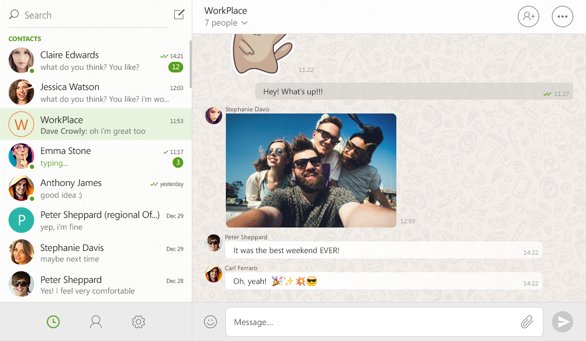This screenshot has height=341, width=586.
Task: Click the 'Hey! What's up!!!' message bubble
Action: tap(414, 92)
